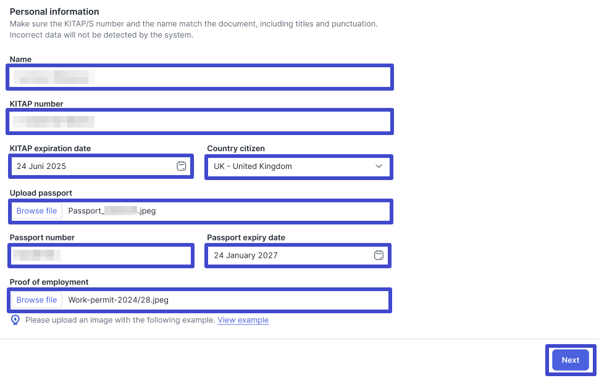Click the Name input field

point(201,77)
